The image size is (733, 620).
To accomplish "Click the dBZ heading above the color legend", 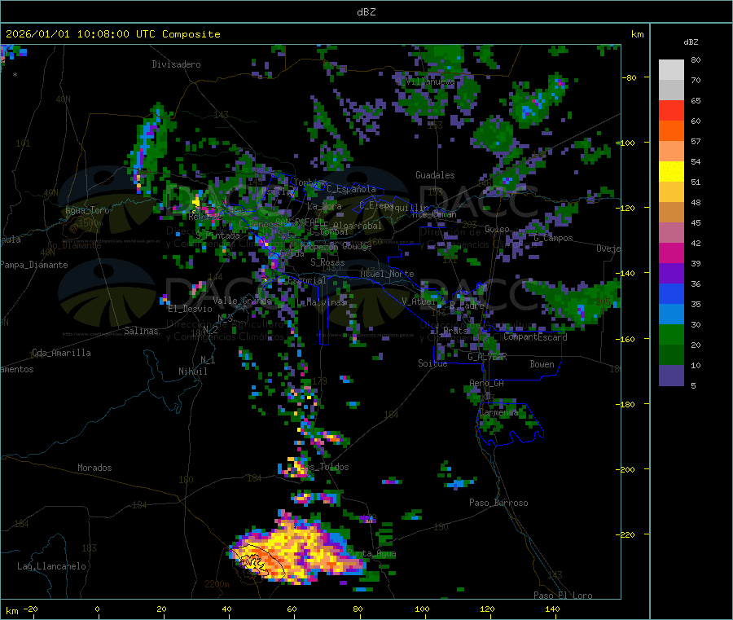I will coord(691,42).
